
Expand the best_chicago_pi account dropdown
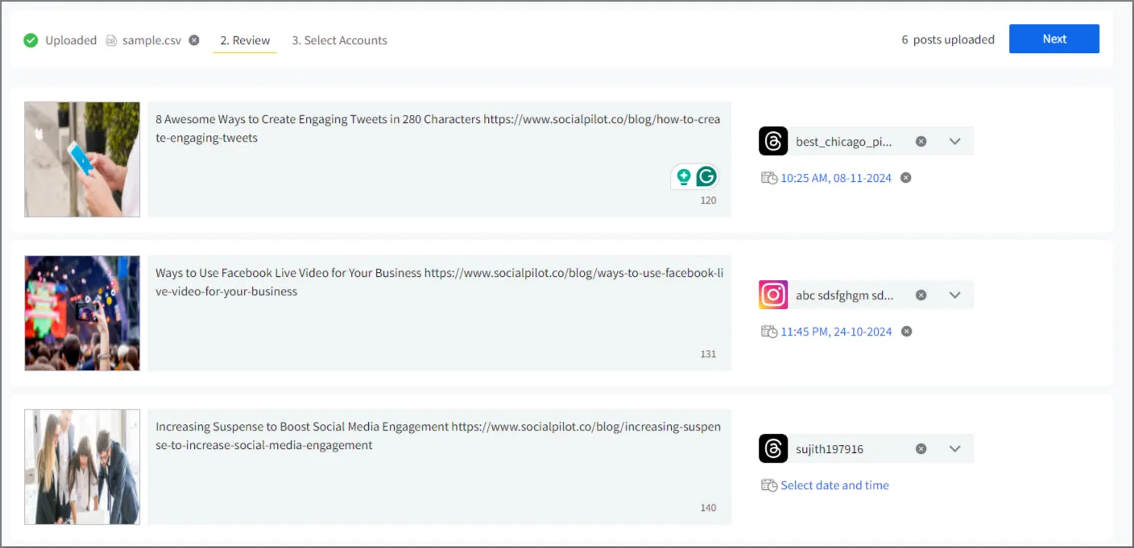pyautogui.click(x=955, y=142)
